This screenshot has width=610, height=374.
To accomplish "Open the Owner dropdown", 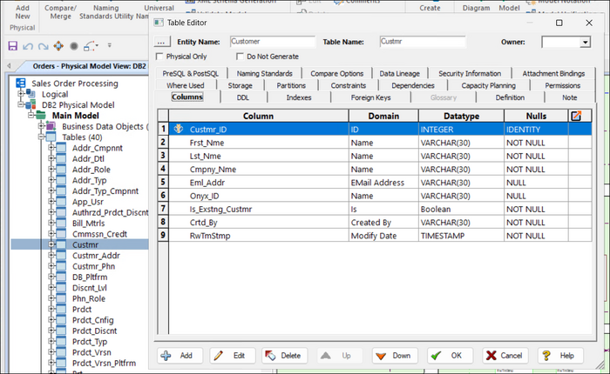I will click(x=585, y=42).
